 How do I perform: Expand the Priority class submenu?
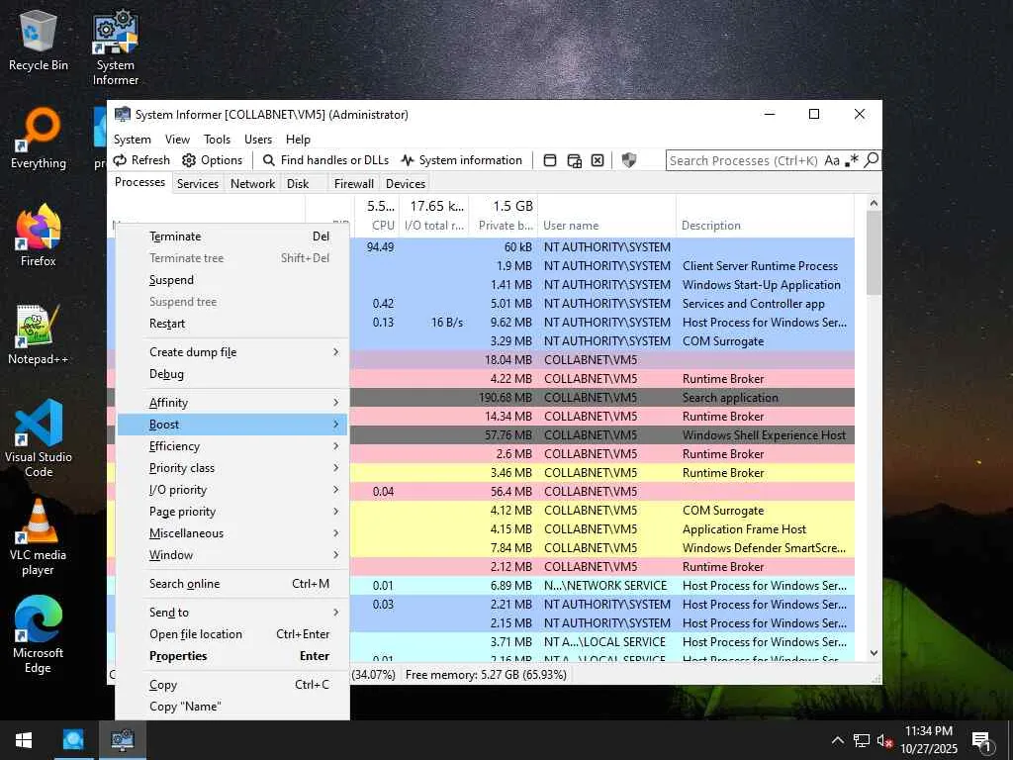pyautogui.click(x=232, y=468)
